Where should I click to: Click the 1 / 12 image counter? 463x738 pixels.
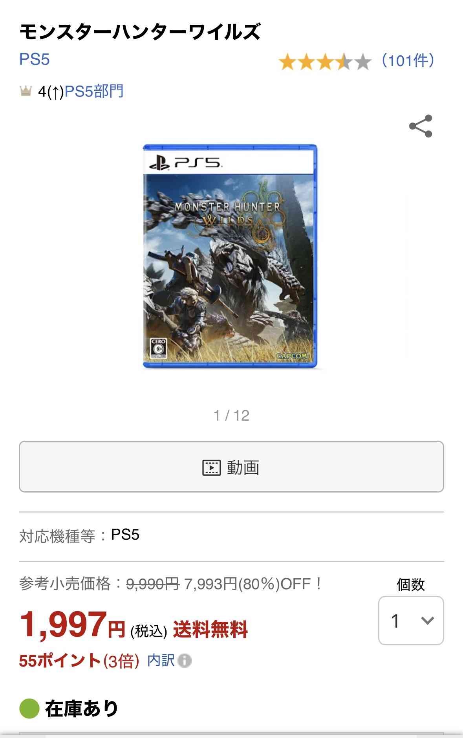point(231,416)
